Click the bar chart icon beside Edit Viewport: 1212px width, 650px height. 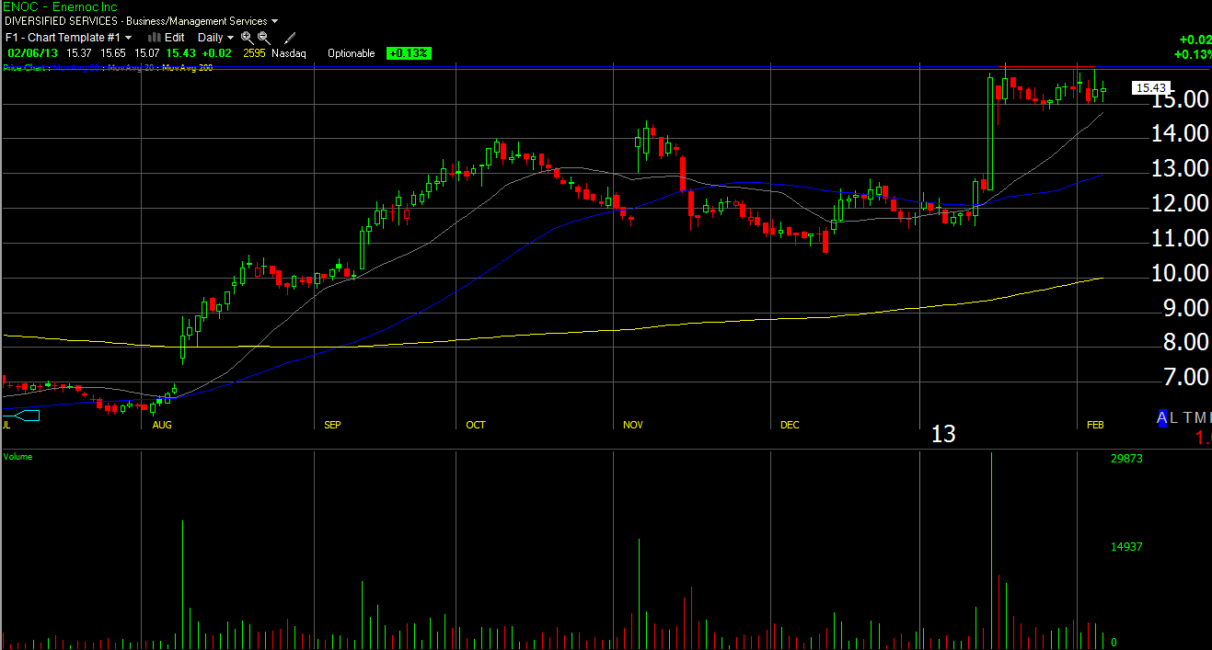[155, 38]
